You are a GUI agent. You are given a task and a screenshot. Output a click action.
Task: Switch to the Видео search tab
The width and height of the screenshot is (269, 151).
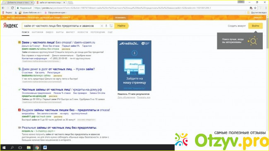[x=50, y=32]
